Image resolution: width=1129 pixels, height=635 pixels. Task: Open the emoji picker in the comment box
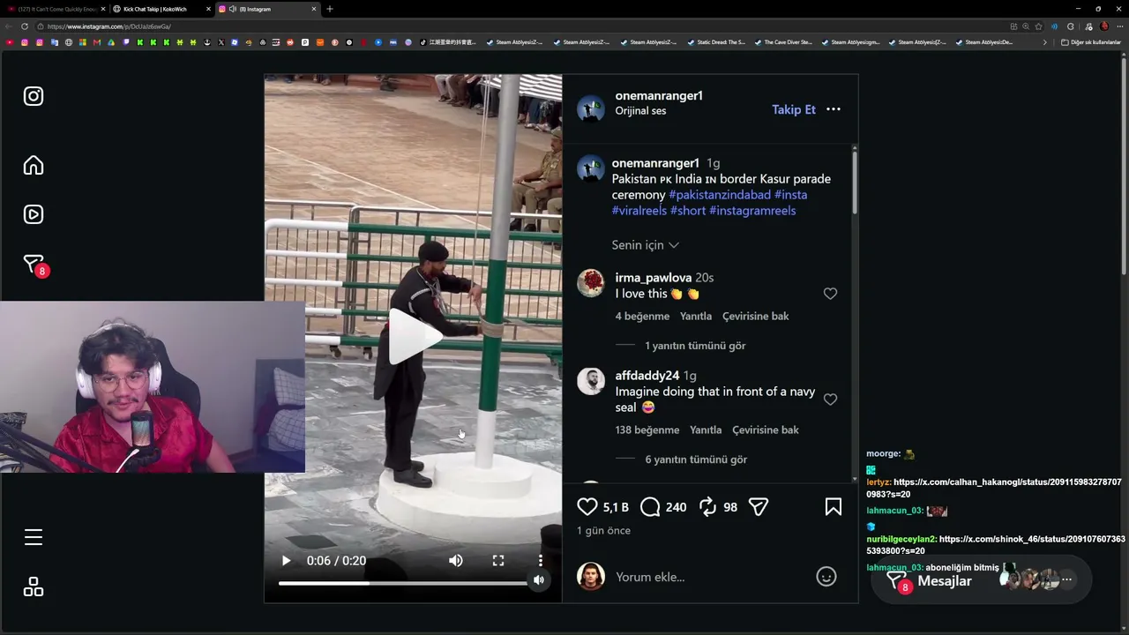826,577
